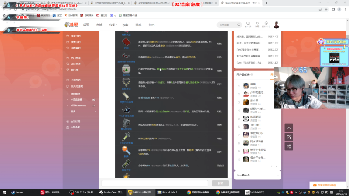Click the red book item icon
The height and width of the screenshot is (196, 349).
126,42
